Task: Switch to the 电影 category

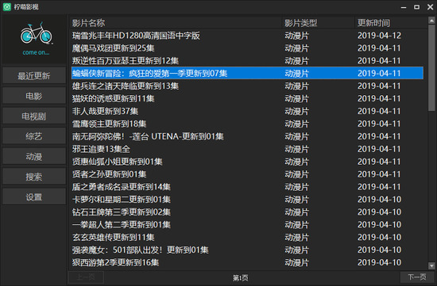Action: coord(34,96)
